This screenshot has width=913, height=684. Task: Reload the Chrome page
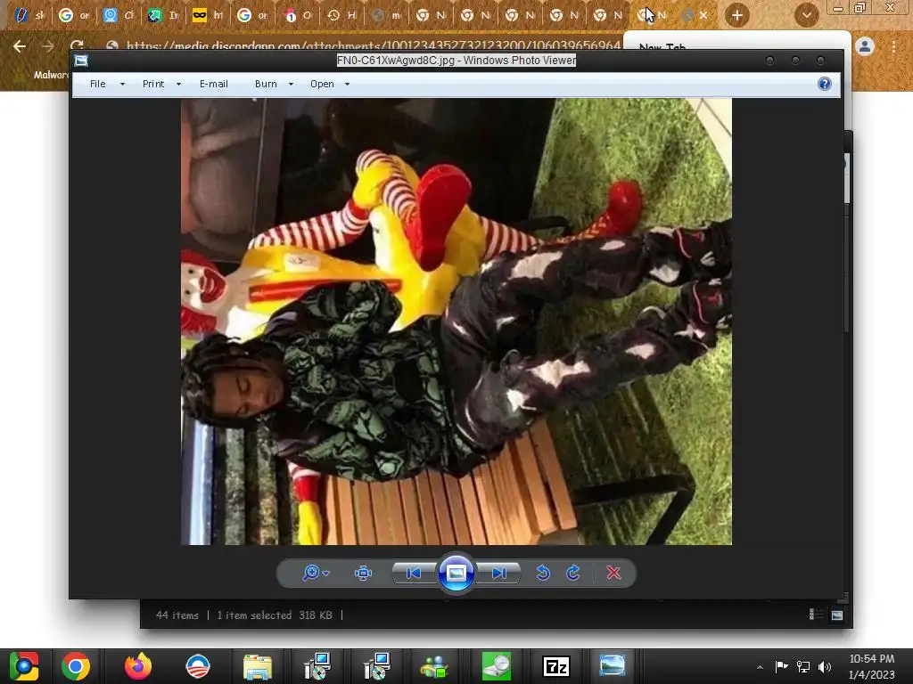[x=77, y=45]
